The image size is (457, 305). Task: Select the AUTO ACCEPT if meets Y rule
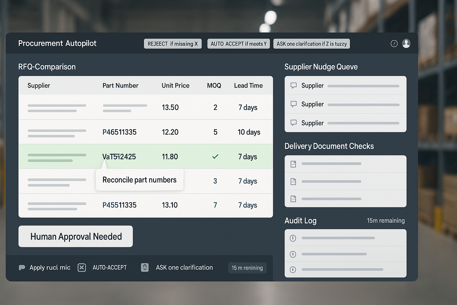click(238, 44)
